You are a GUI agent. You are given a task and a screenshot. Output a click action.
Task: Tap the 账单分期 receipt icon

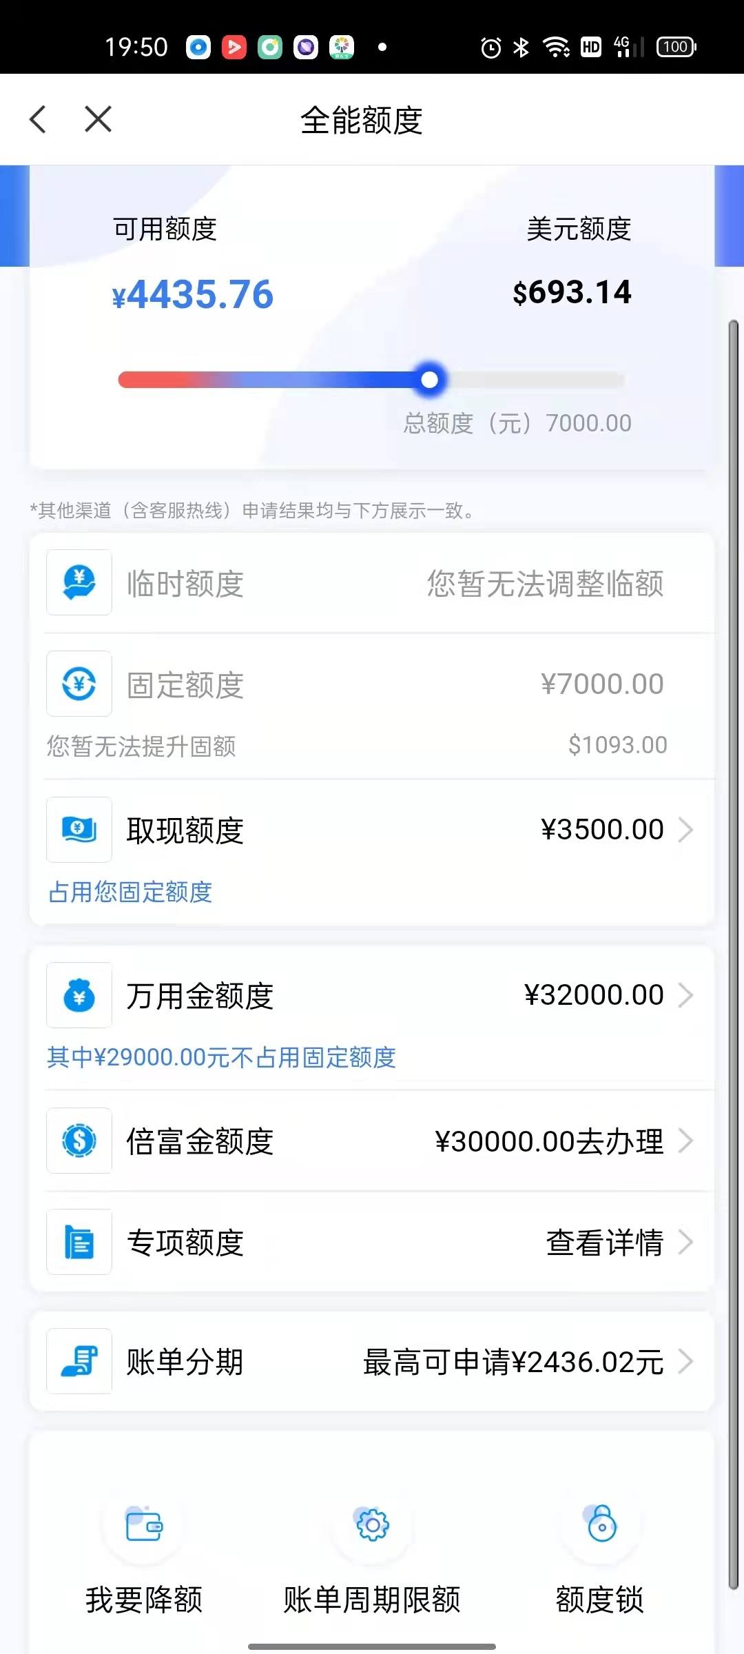(x=79, y=1361)
